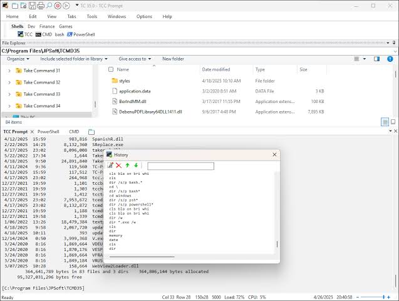399x301 pixels.
Task: Expand the Take Command 33 tree node
Action: 9,94
